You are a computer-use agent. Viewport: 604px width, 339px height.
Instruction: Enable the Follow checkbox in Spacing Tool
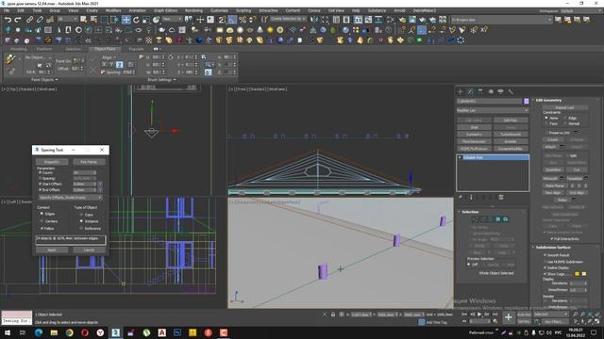pyautogui.click(x=42, y=228)
